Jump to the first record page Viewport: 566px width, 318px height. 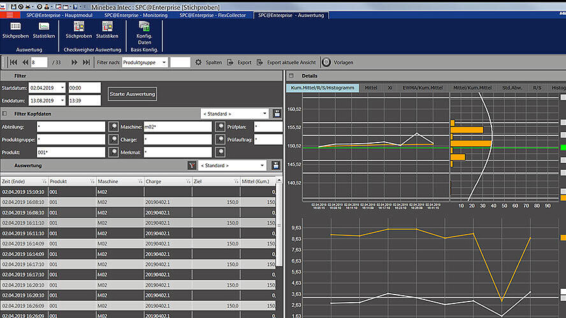14,62
